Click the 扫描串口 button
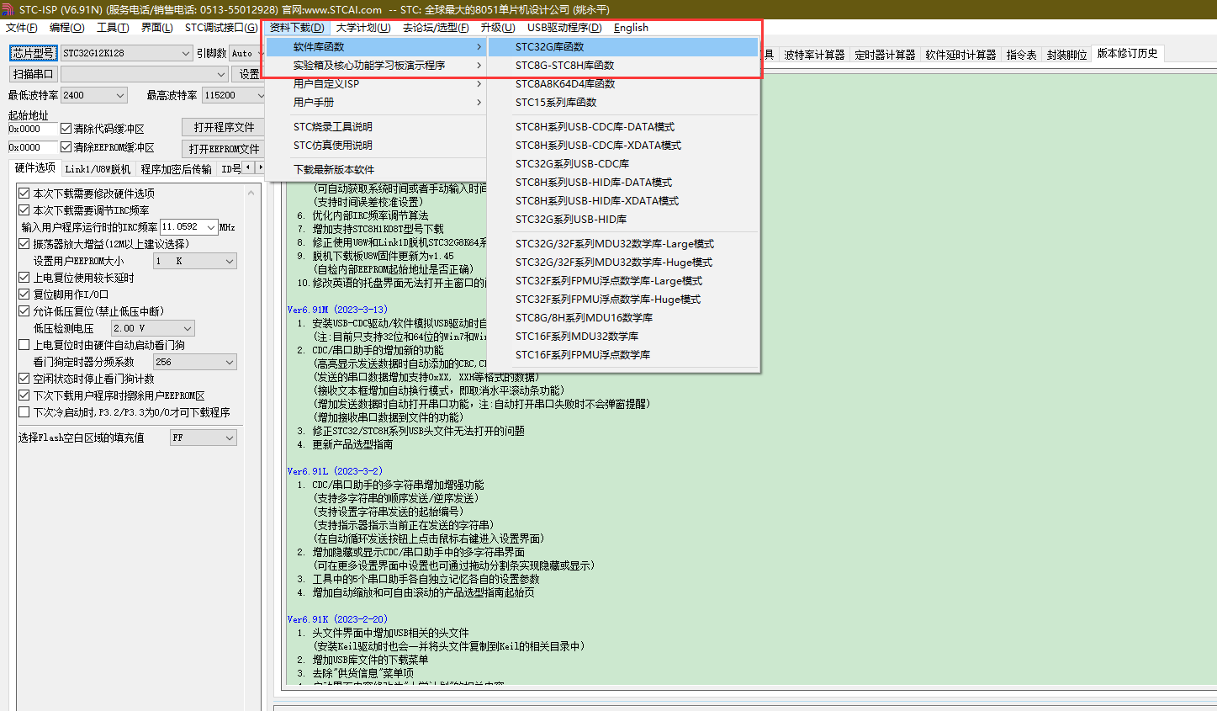The width and height of the screenshot is (1217, 711). [x=33, y=74]
